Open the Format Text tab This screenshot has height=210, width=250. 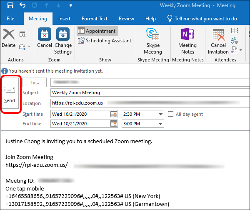point(95,19)
